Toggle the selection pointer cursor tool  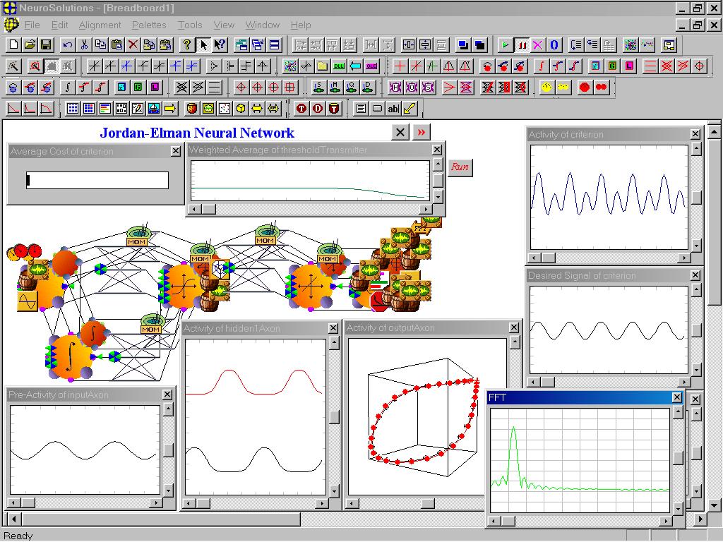pyautogui.click(x=203, y=44)
